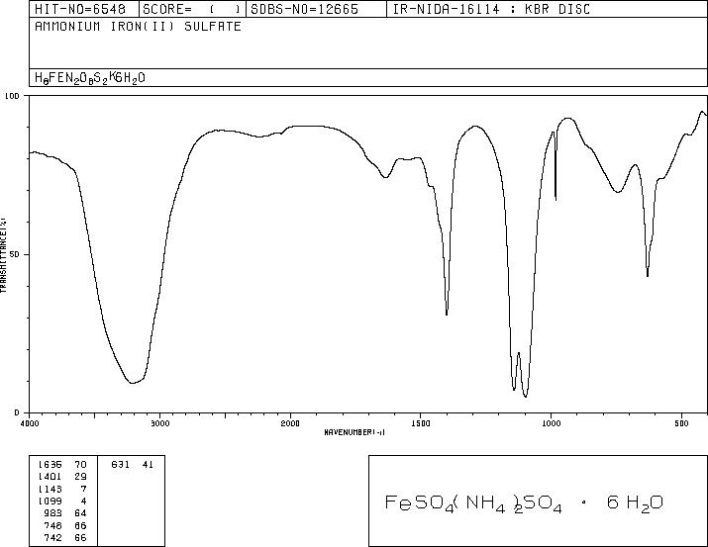Click the AMMONIUM IRON(II) SULFATE title

[x=138, y=27]
